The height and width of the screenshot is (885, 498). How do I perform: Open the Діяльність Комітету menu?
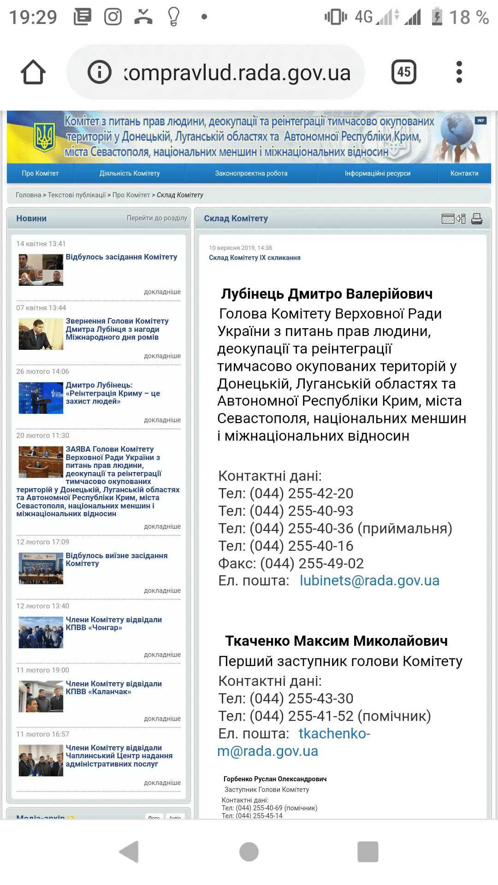tap(130, 173)
